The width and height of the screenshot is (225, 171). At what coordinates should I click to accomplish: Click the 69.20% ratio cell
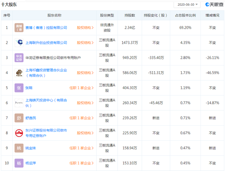(185, 28)
